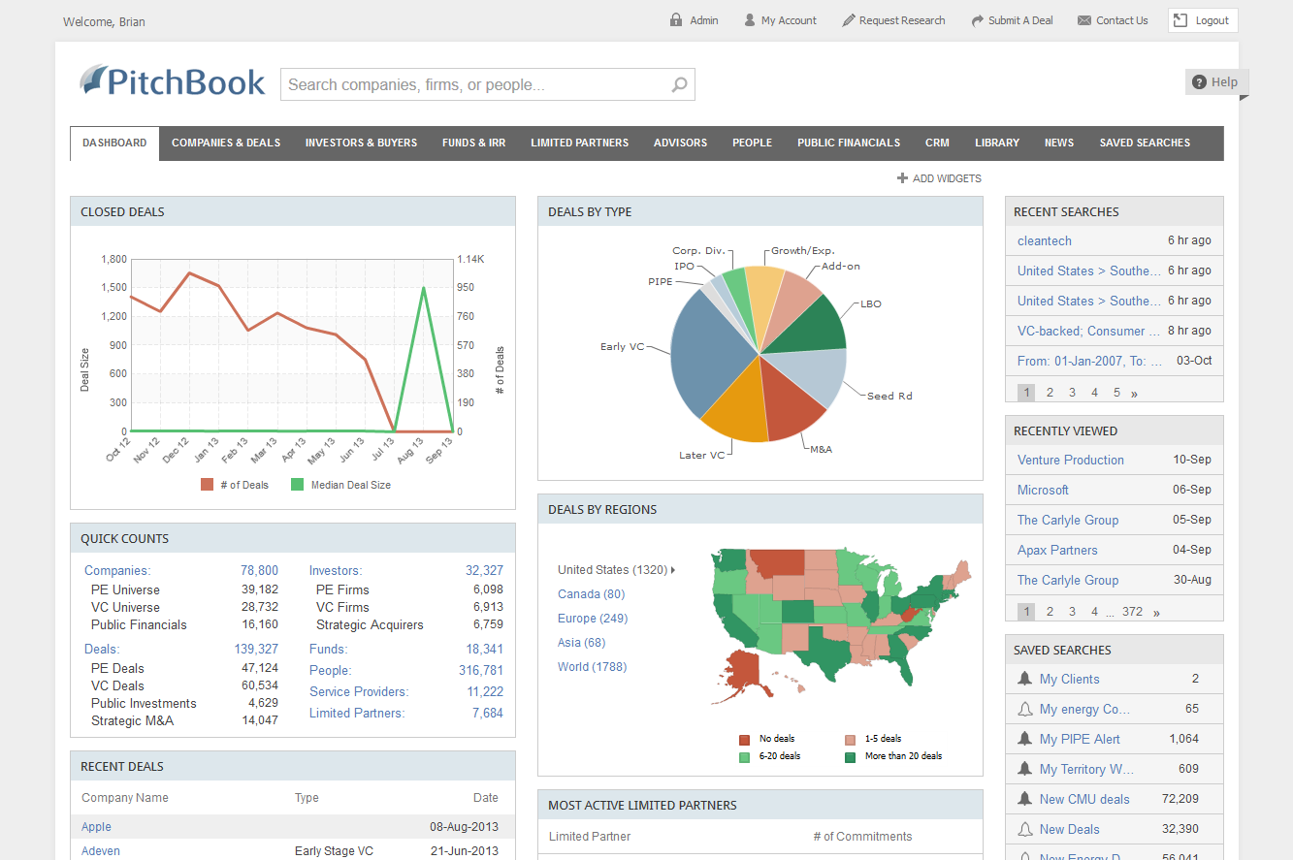Open the Companies & Deals tab
The width and height of the screenshot is (1293, 860).
(x=226, y=143)
